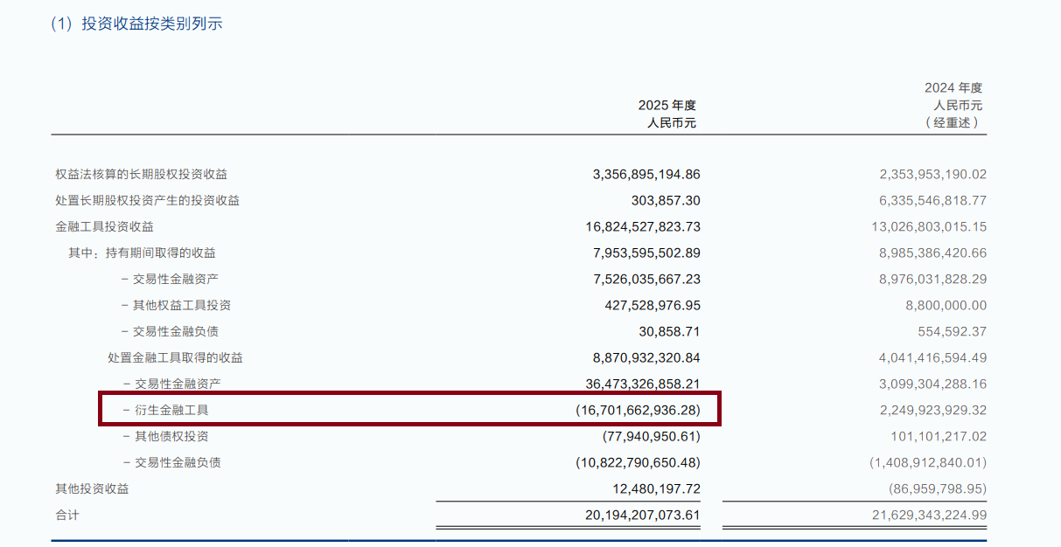Click the value 427,528,976.95
Viewport: 1061px width, 547px height.
(653, 306)
